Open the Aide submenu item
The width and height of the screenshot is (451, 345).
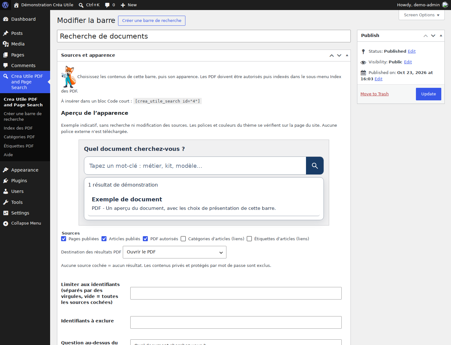pos(8,155)
